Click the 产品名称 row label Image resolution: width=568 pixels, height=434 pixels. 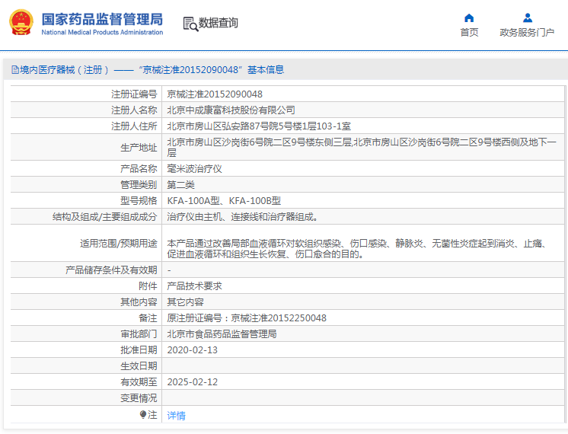[139, 168]
